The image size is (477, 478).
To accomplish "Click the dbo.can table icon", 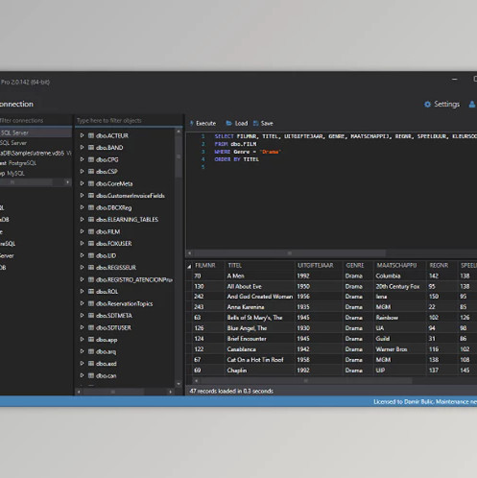I will tap(91, 375).
